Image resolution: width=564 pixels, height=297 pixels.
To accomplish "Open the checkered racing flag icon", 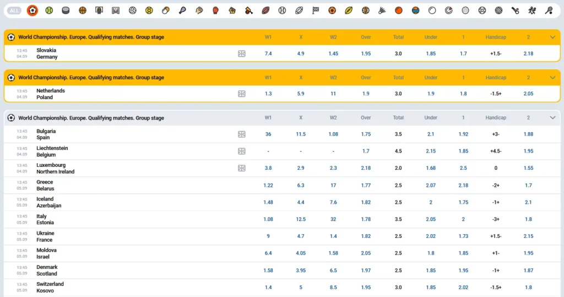I will (x=316, y=10).
